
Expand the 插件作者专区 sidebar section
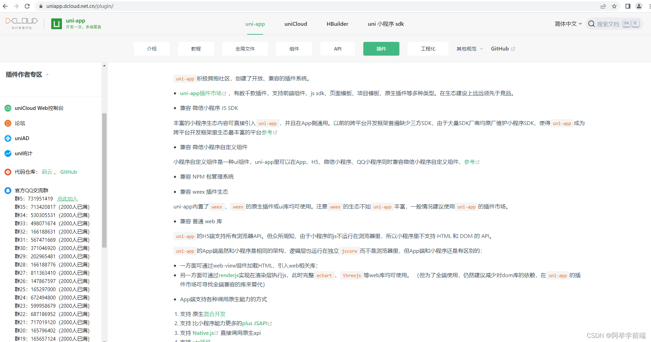tap(27, 75)
